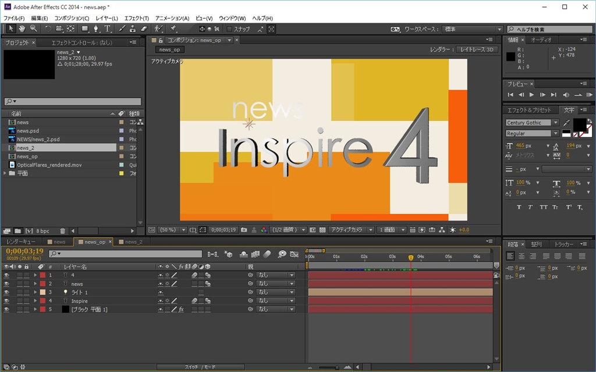Select the Pen tool
The image size is (596, 372).
point(96,29)
